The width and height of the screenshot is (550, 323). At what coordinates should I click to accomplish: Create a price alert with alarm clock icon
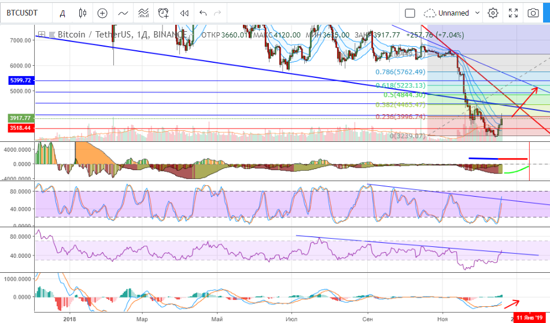pyautogui.click(x=164, y=13)
